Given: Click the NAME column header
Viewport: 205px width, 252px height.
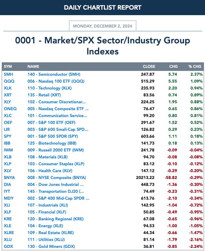Looking at the screenshot, I should (33, 66).
